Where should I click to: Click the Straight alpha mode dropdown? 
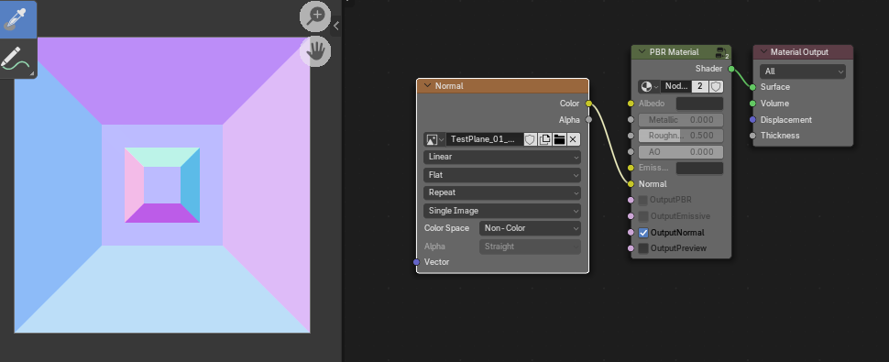(x=530, y=247)
